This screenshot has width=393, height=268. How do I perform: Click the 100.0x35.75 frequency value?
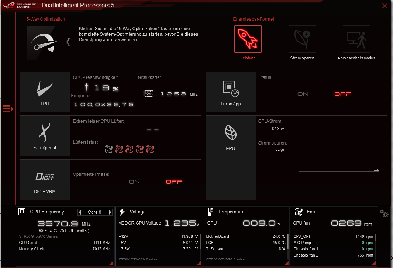click(x=104, y=105)
